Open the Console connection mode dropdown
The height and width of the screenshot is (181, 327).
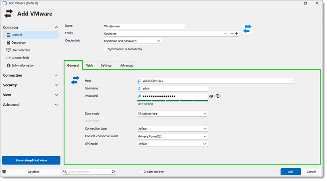pyautogui.click(x=172, y=136)
